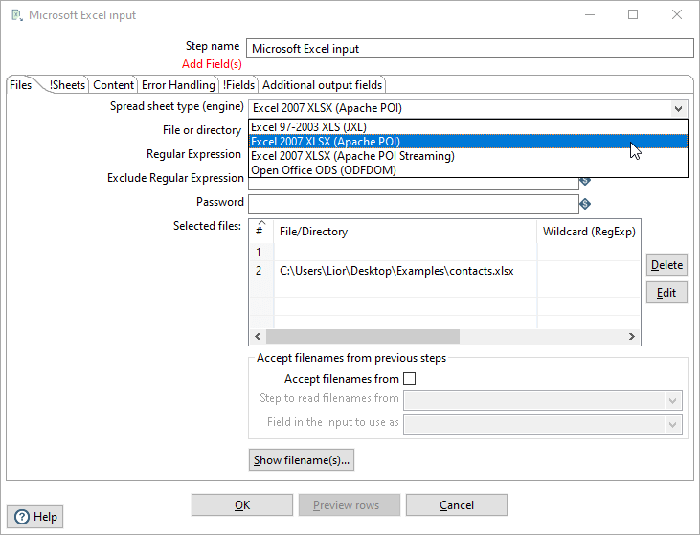The width and height of the screenshot is (700, 535).
Task: Expand Step to read filenames from dropdown
Action: pyautogui.click(x=672, y=400)
